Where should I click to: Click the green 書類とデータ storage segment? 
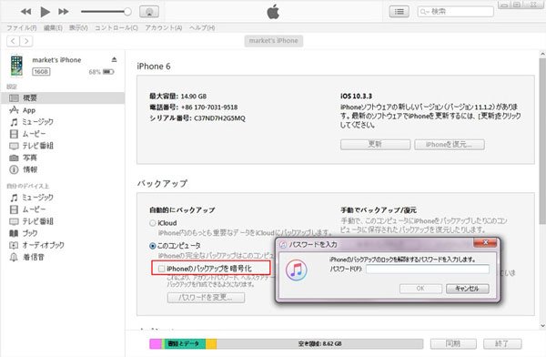[x=184, y=343]
